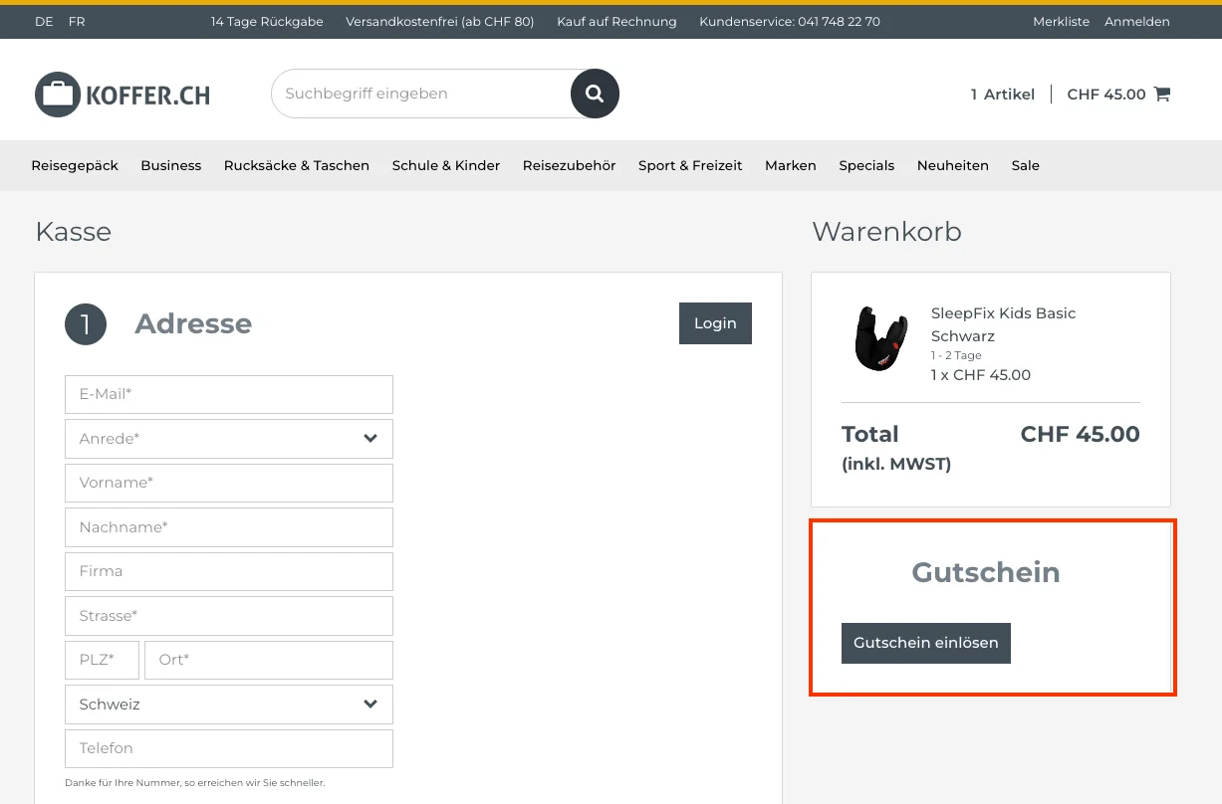This screenshot has height=804, width=1222.
Task: Click the Koffer.ch suitcase logo
Action: 122,95
